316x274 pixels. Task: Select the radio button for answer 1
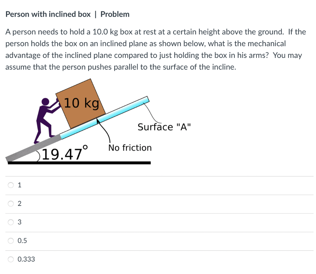(10, 185)
